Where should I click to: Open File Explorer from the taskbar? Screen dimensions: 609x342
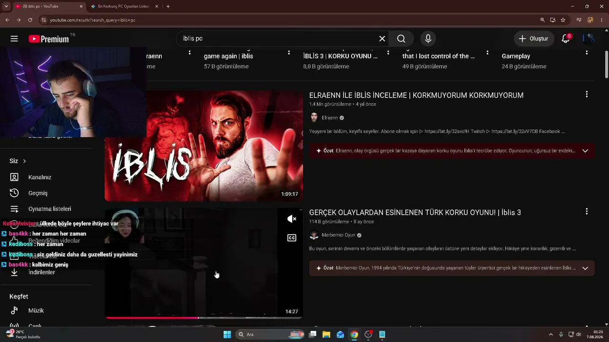coord(326,334)
